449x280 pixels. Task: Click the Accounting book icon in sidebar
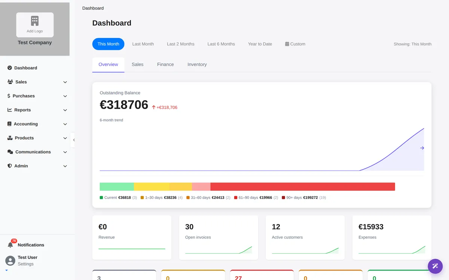point(9,124)
